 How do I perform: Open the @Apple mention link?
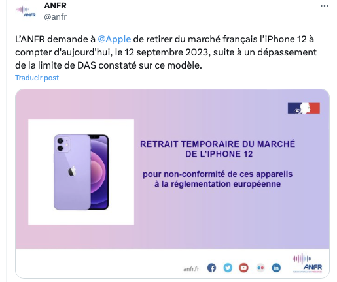click(x=115, y=39)
